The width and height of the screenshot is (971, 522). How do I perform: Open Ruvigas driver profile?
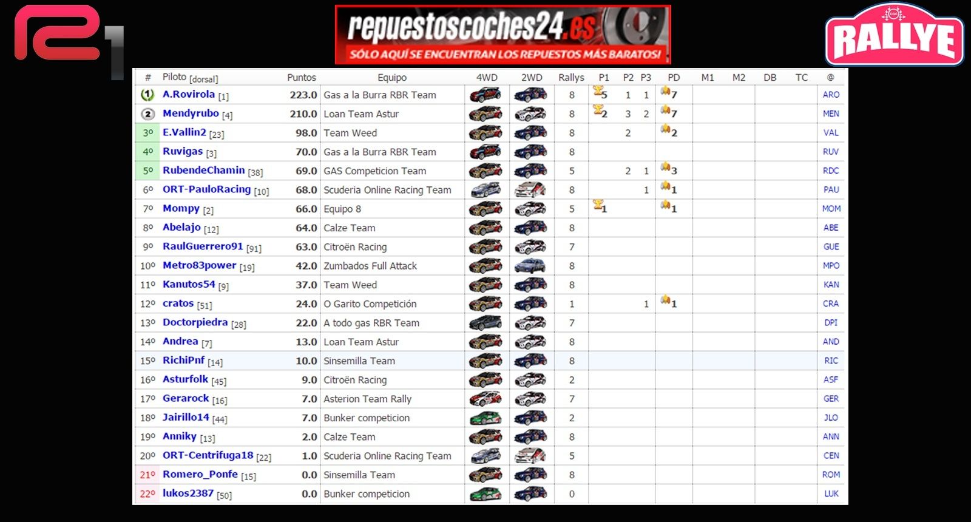pos(183,151)
